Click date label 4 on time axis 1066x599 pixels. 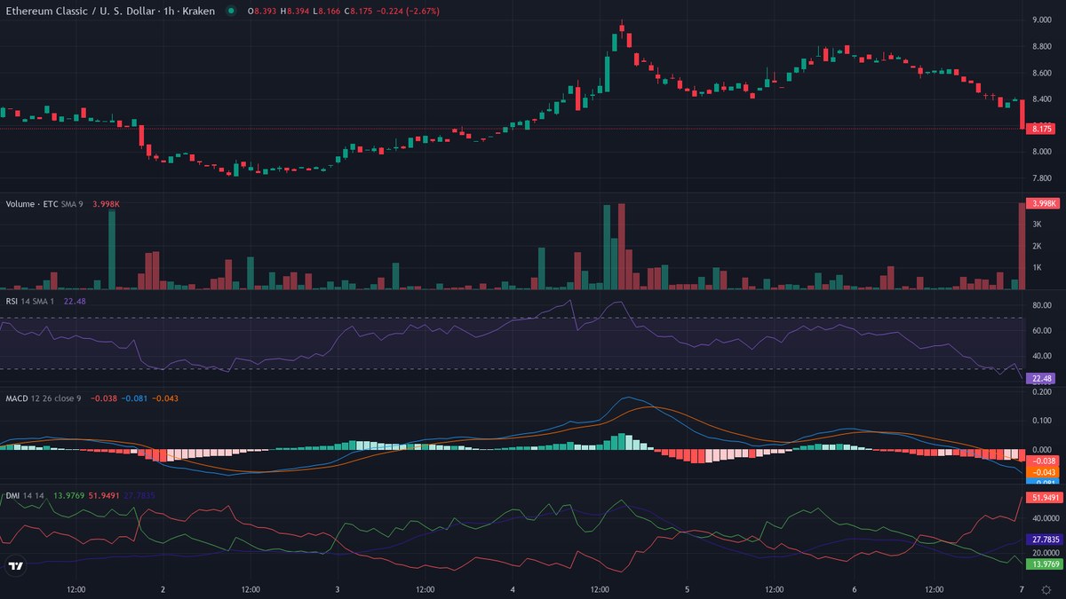(x=513, y=589)
